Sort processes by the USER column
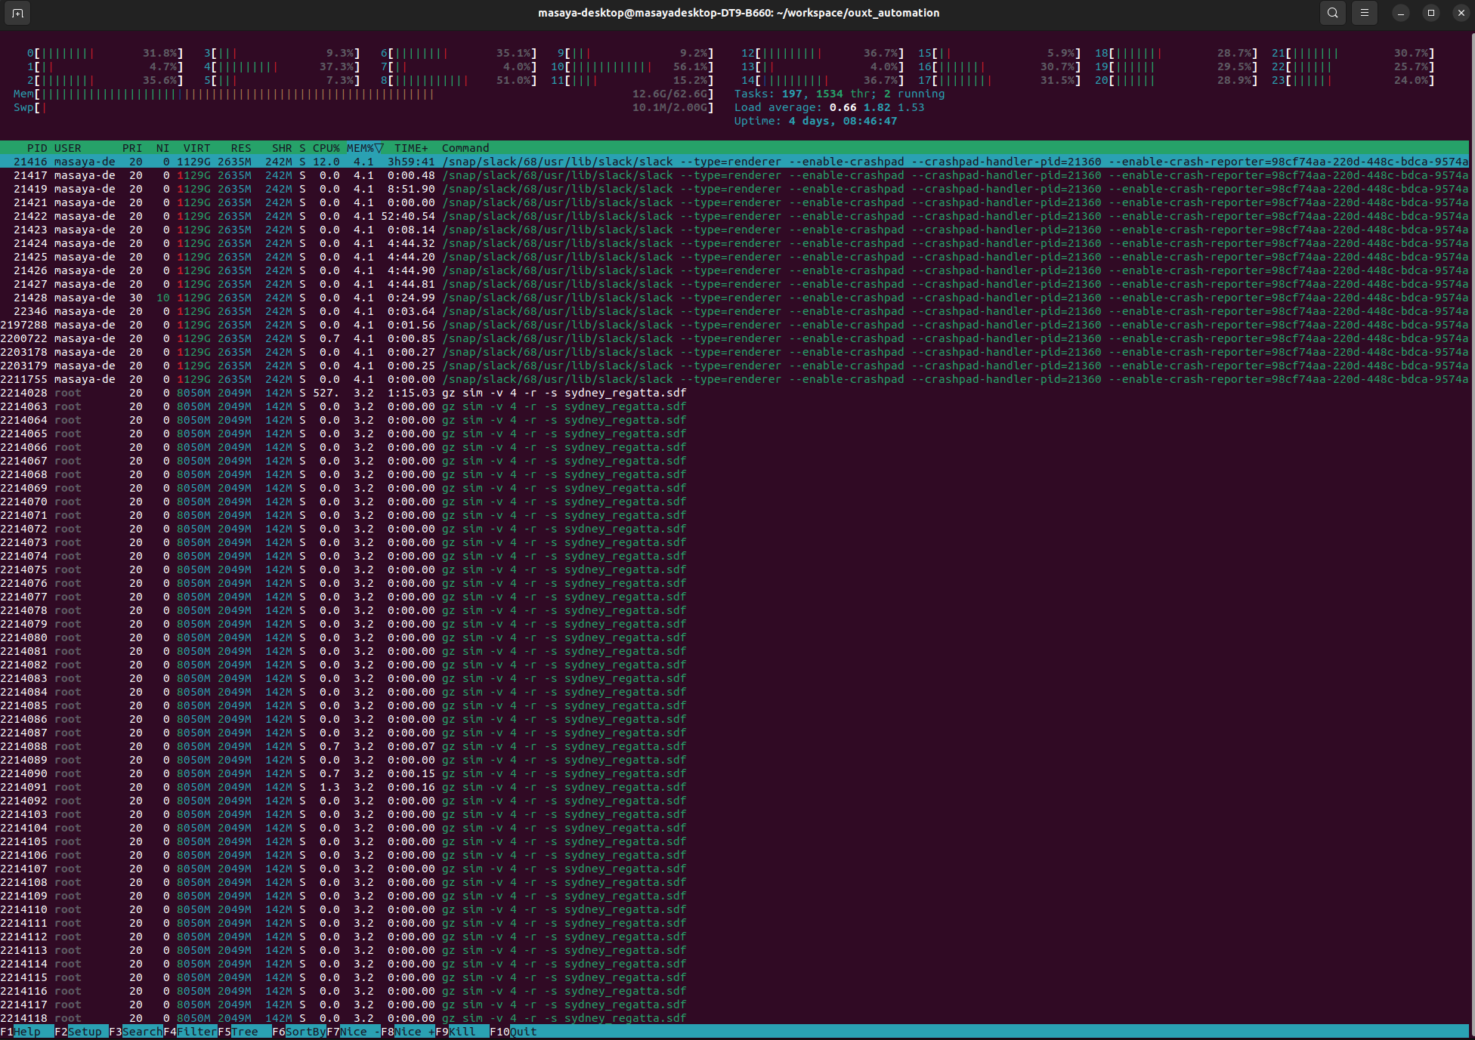The width and height of the screenshot is (1475, 1040). (x=66, y=148)
